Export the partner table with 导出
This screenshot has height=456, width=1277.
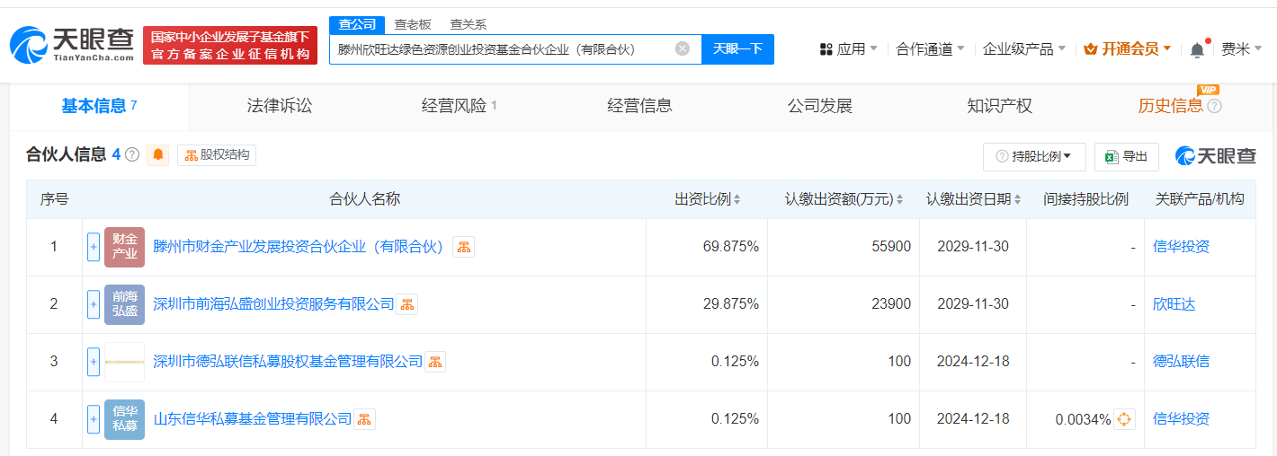[1126, 156]
